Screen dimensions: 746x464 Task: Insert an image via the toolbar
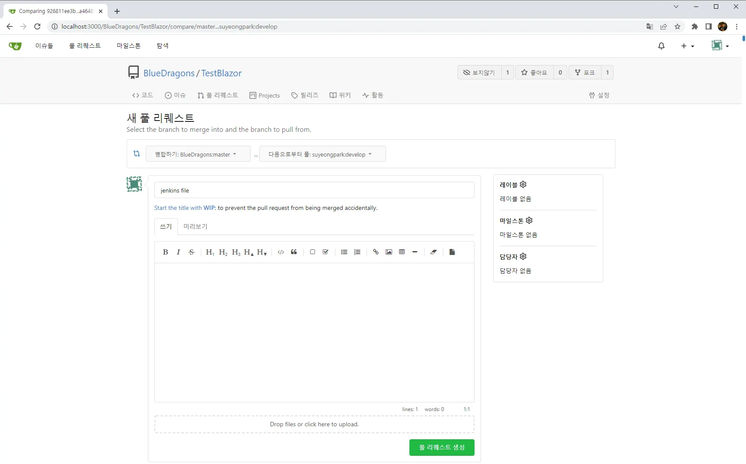(389, 252)
